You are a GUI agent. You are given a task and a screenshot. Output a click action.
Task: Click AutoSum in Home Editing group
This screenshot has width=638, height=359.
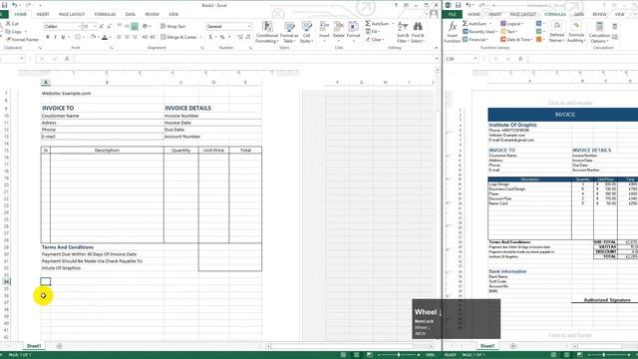pyautogui.click(x=378, y=24)
